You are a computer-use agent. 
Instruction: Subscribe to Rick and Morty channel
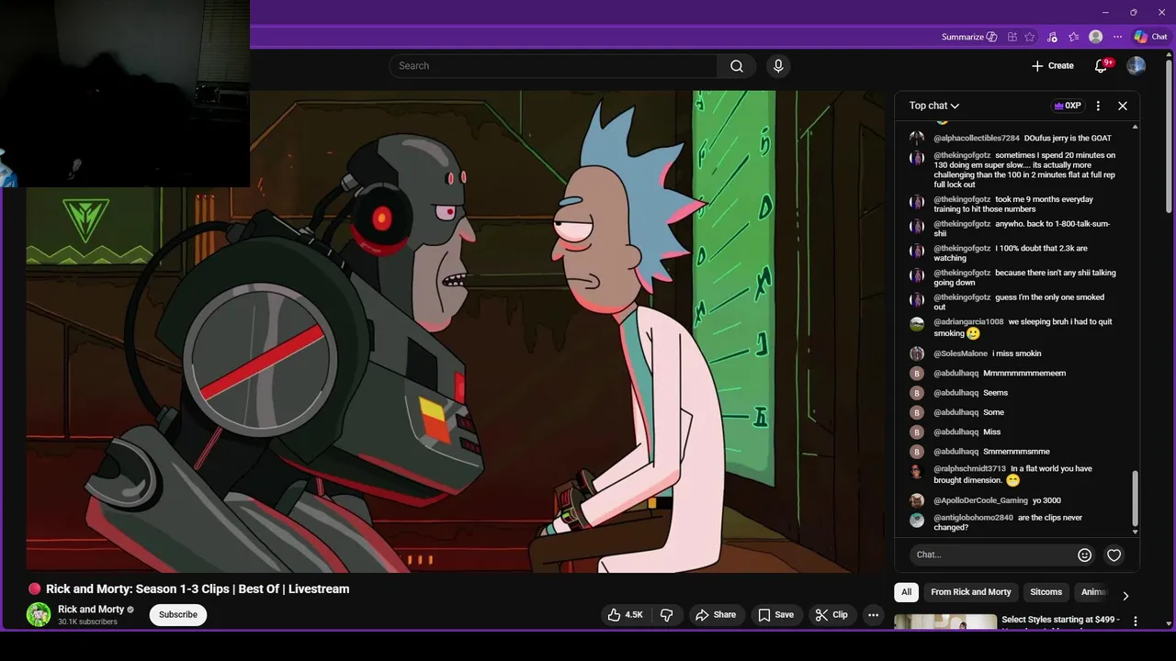tap(178, 615)
